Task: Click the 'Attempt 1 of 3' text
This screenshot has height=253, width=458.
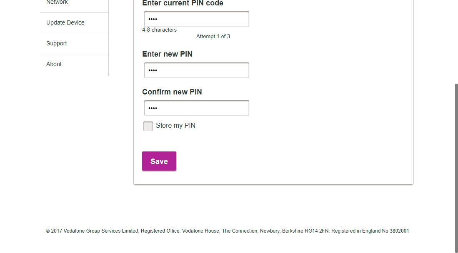Action: (213, 37)
